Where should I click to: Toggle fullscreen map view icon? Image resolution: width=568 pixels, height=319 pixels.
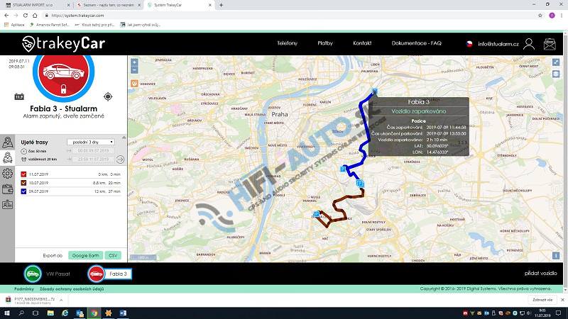point(556,62)
